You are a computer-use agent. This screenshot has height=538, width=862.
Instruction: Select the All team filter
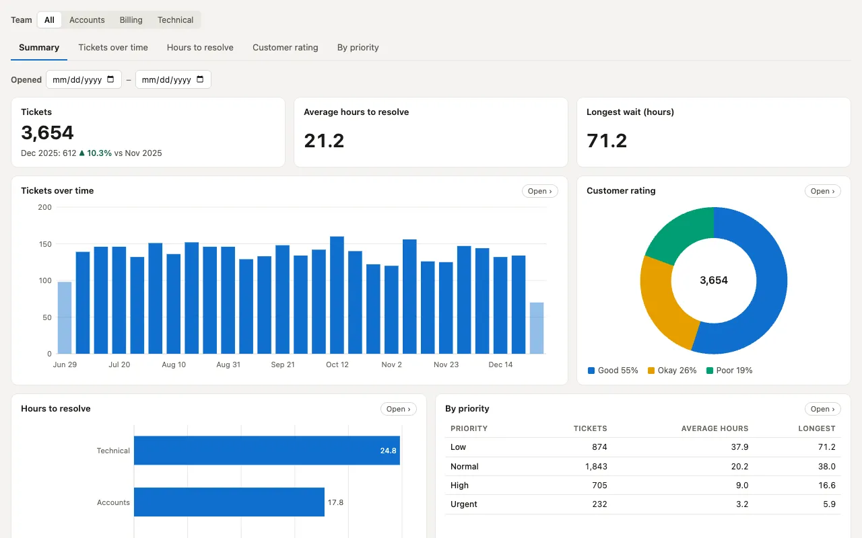coord(49,20)
